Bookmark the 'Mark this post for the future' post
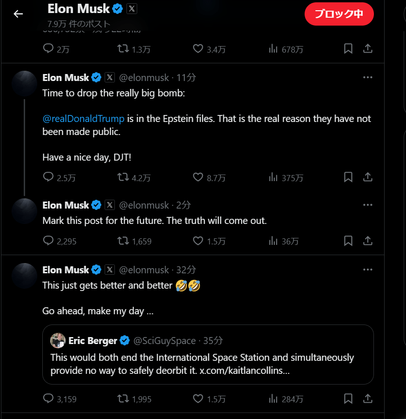 pos(348,241)
